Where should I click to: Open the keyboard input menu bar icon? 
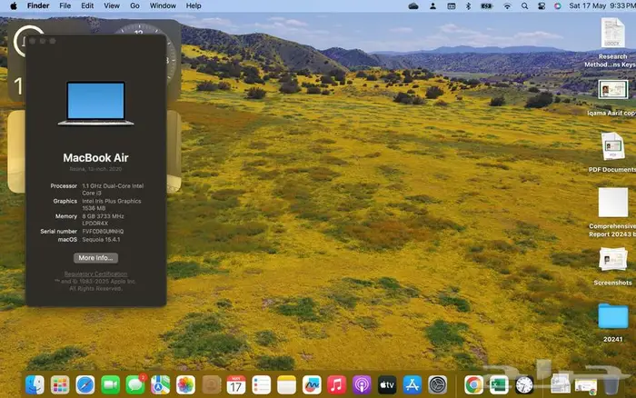451,5
